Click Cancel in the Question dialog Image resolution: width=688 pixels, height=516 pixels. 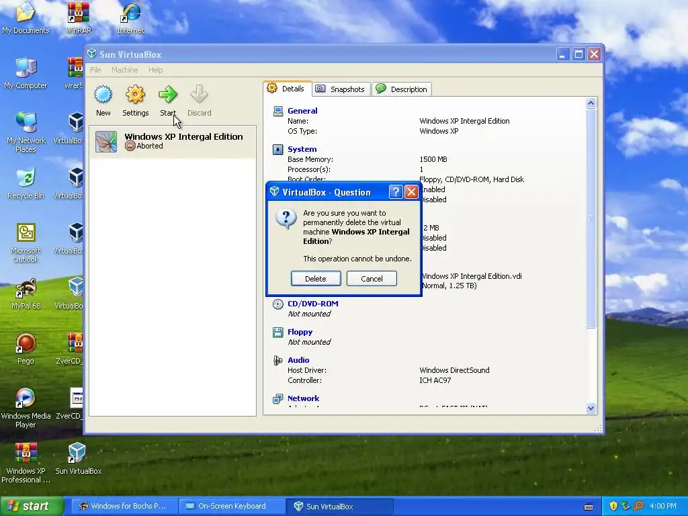click(372, 279)
